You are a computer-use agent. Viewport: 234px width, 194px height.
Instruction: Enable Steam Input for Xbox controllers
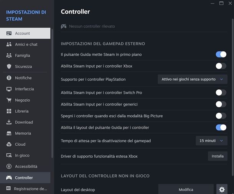click(221, 66)
